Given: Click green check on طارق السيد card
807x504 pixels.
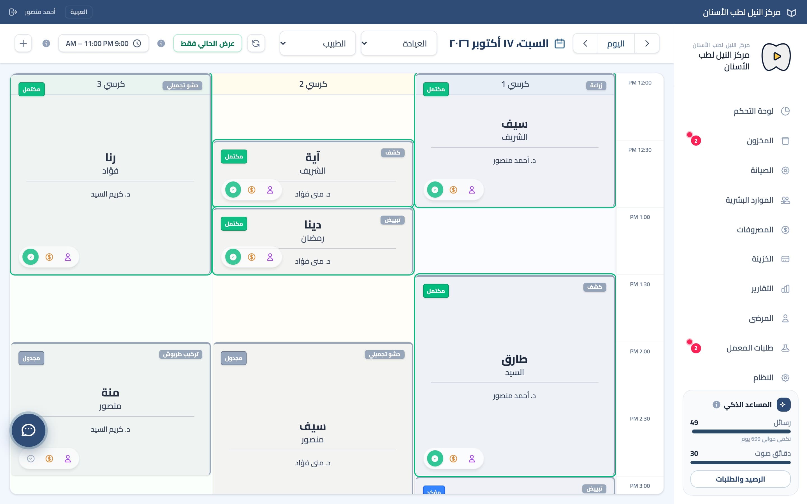Looking at the screenshot, I should click(x=435, y=459).
